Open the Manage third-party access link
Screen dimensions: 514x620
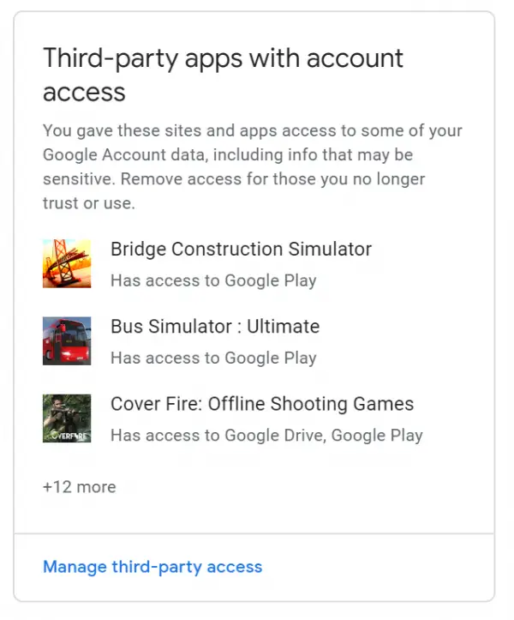[x=152, y=567]
